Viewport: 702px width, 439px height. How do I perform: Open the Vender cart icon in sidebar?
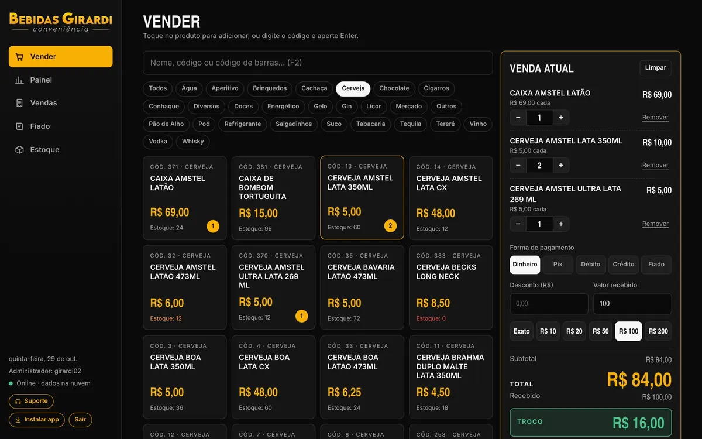point(19,57)
